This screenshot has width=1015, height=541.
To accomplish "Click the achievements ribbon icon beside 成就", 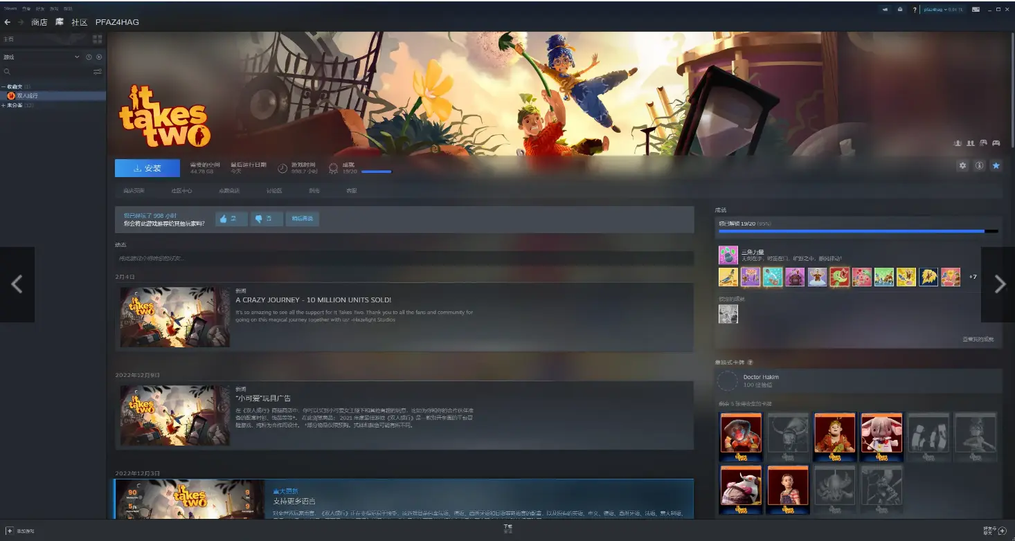I will [x=333, y=168].
